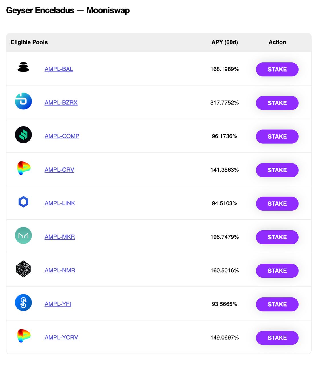
Task: Stake in the AMPL-NMR pool
Action: point(277,271)
